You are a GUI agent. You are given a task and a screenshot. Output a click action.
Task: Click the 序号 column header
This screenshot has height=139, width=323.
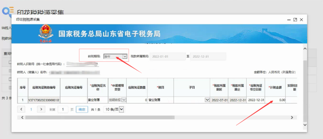tap(23, 87)
